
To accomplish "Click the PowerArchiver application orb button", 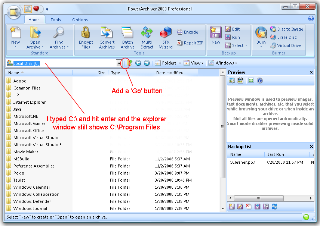I will coord(14,12).
